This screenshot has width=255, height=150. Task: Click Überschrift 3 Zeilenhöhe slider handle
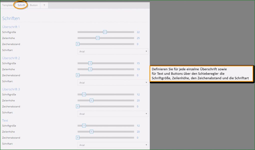(x=91, y=100)
